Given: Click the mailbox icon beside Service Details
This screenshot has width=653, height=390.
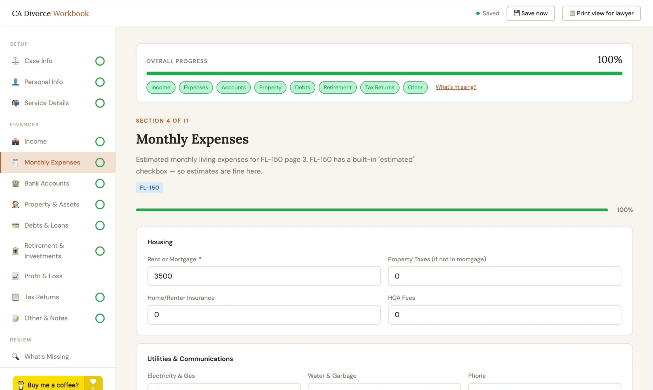Looking at the screenshot, I should [16, 103].
